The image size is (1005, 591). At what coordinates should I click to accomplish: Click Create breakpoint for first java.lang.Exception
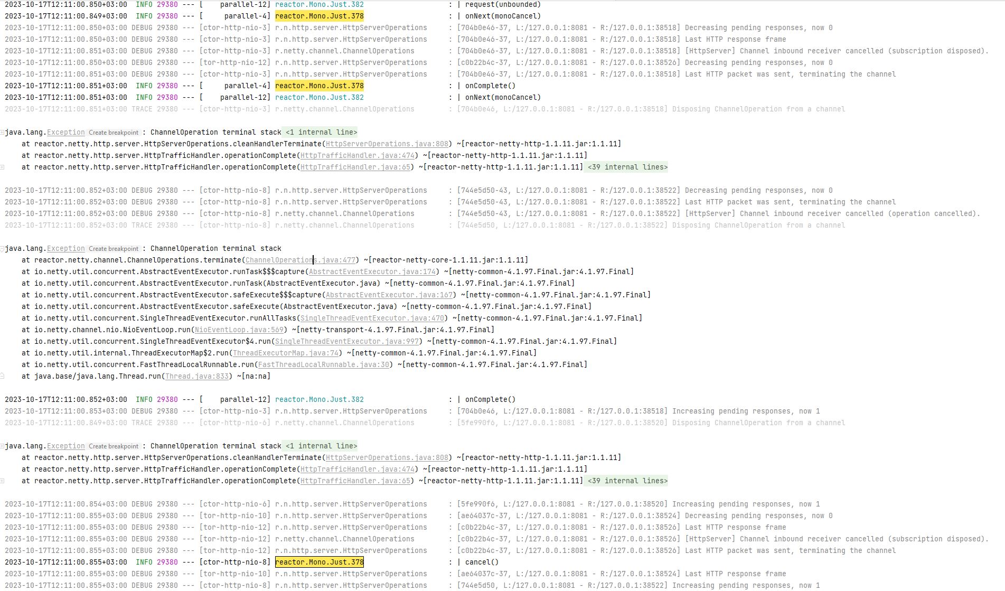pos(114,132)
